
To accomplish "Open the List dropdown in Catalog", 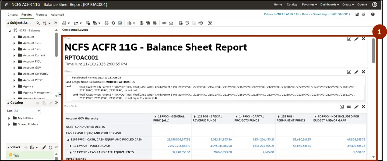I will tap(27, 111).
